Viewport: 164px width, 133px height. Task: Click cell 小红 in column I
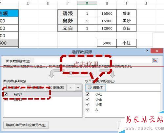[126, 43]
